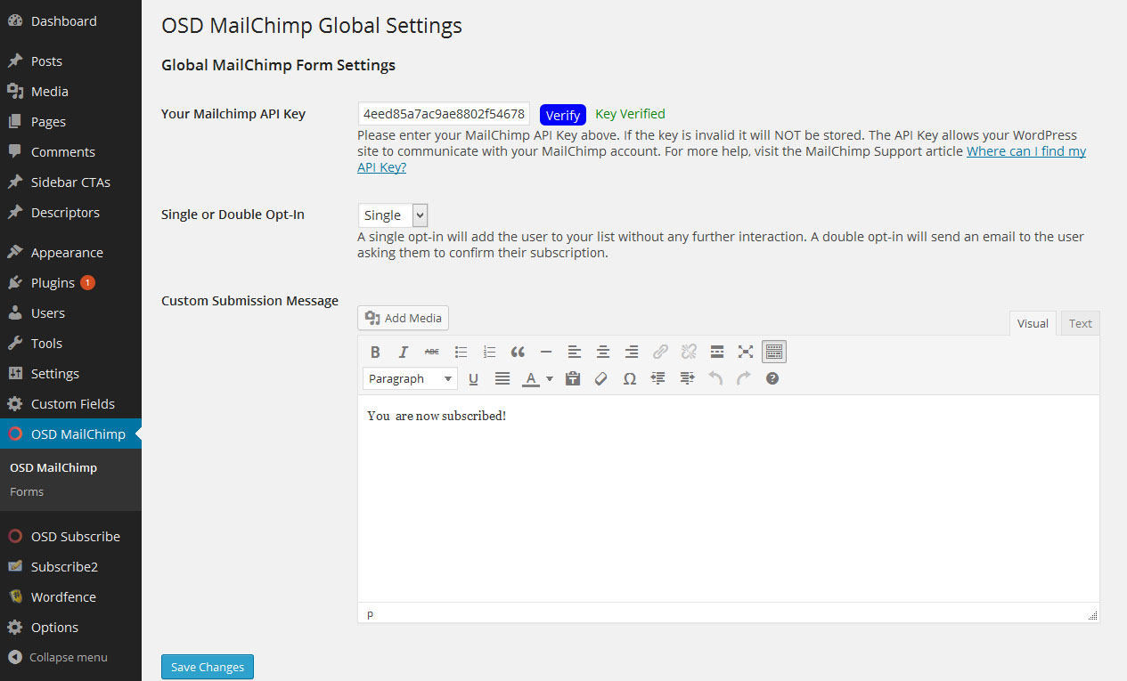Align text left in the editor

click(x=575, y=352)
